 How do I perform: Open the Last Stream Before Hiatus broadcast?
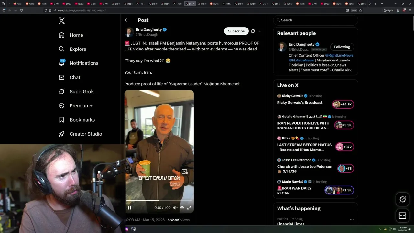pos(304,147)
